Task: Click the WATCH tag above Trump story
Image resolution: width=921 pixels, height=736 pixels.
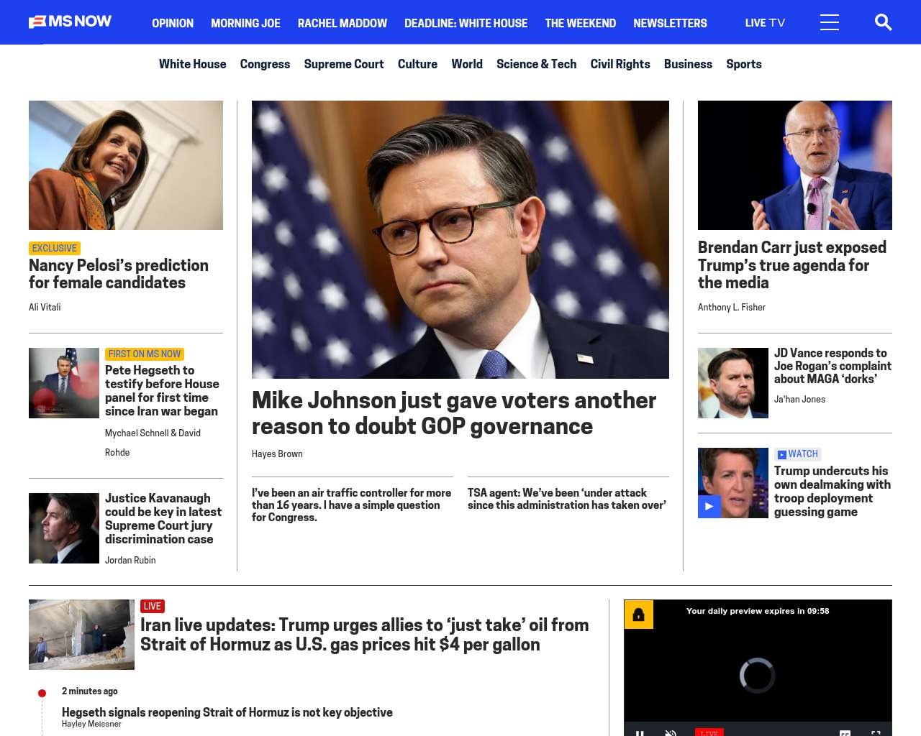Action: (x=797, y=454)
